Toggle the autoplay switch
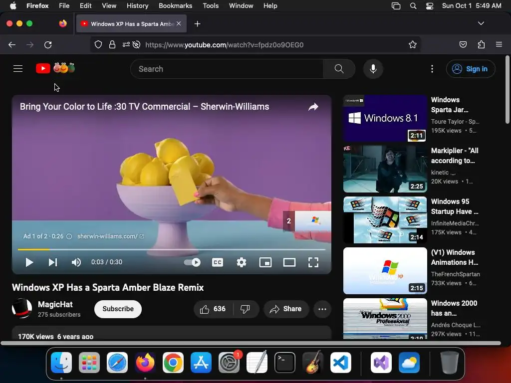The image size is (511, 383). point(192,262)
